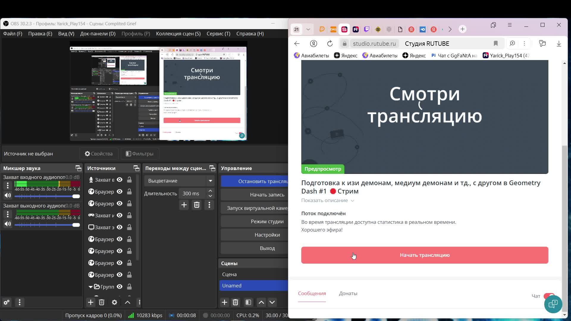
Task: Open audio mixer advanced settings gear
Action: pos(6,302)
